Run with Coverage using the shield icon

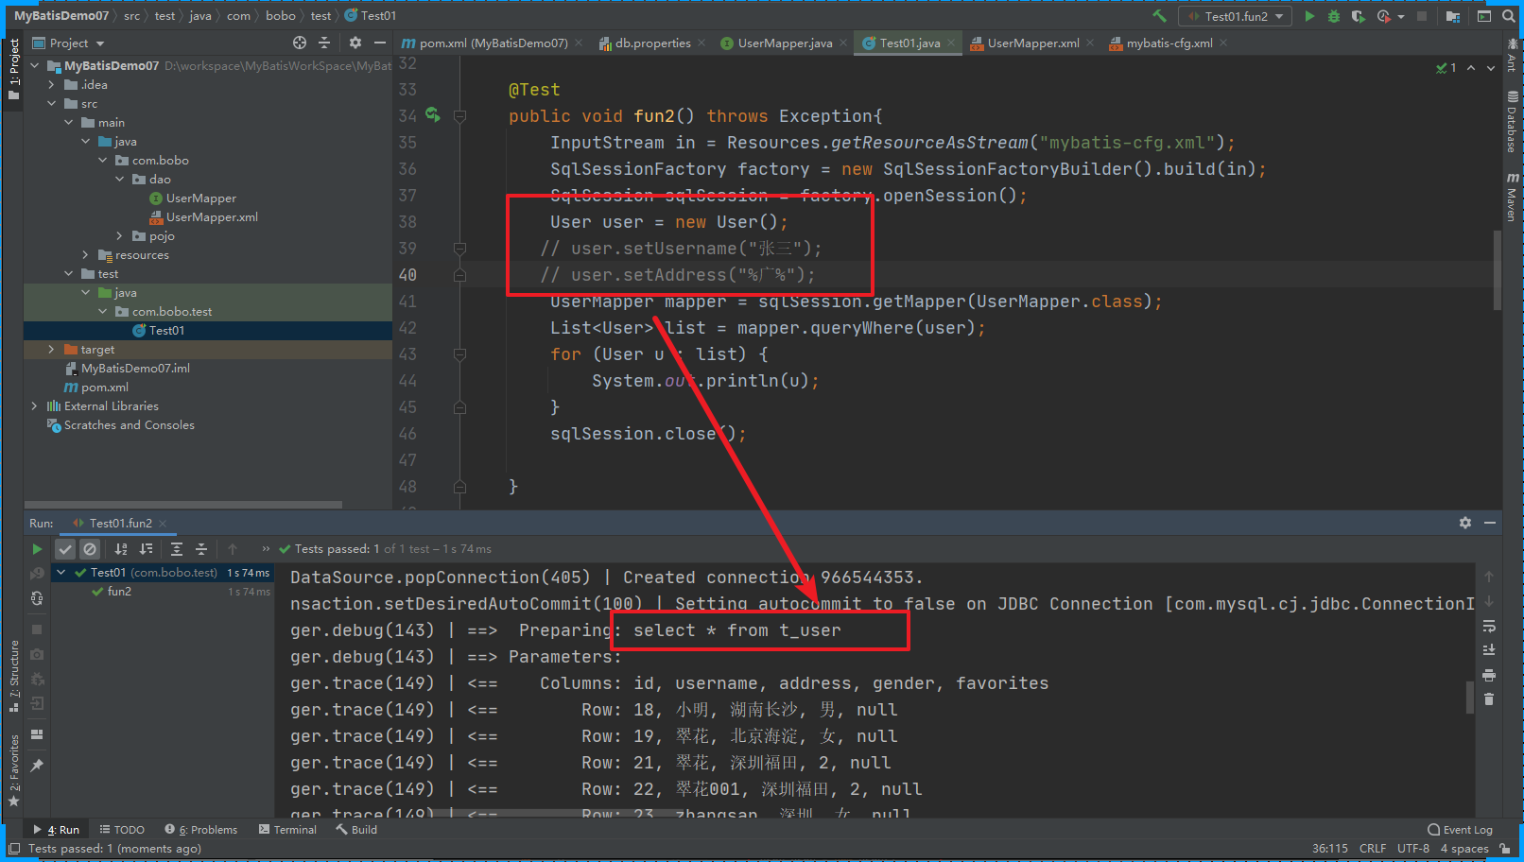[x=1359, y=16]
